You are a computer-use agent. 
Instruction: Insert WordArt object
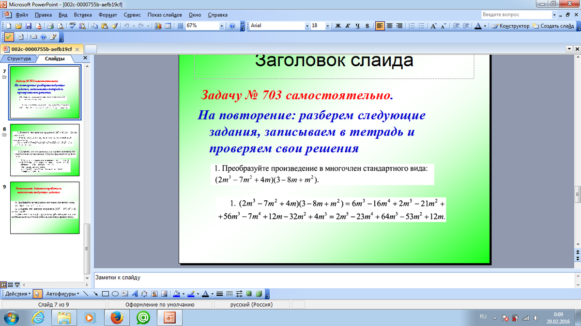(135, 294)
